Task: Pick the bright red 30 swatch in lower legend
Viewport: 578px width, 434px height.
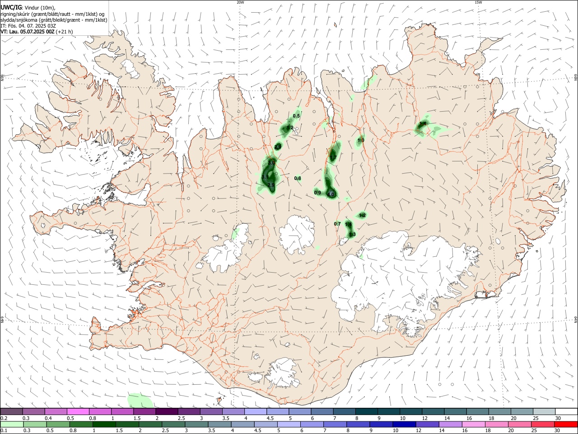Action: coord(566,424)
